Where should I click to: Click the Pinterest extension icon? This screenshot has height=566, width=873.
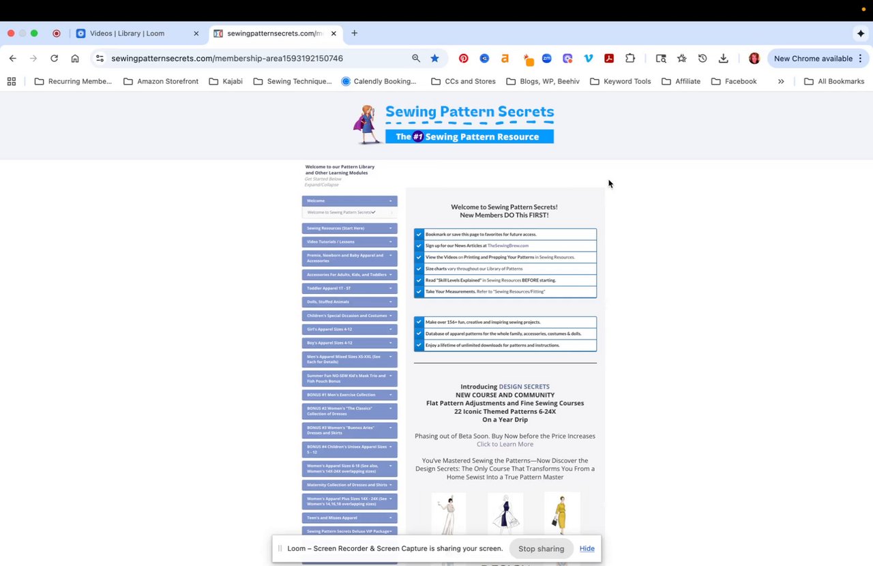[x=463, y=59]
